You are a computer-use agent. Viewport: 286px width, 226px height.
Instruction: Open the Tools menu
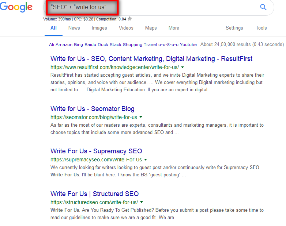[261, 28]
